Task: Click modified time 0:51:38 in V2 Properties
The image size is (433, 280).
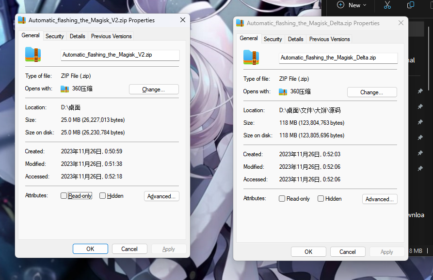Action: coord(92,164)
